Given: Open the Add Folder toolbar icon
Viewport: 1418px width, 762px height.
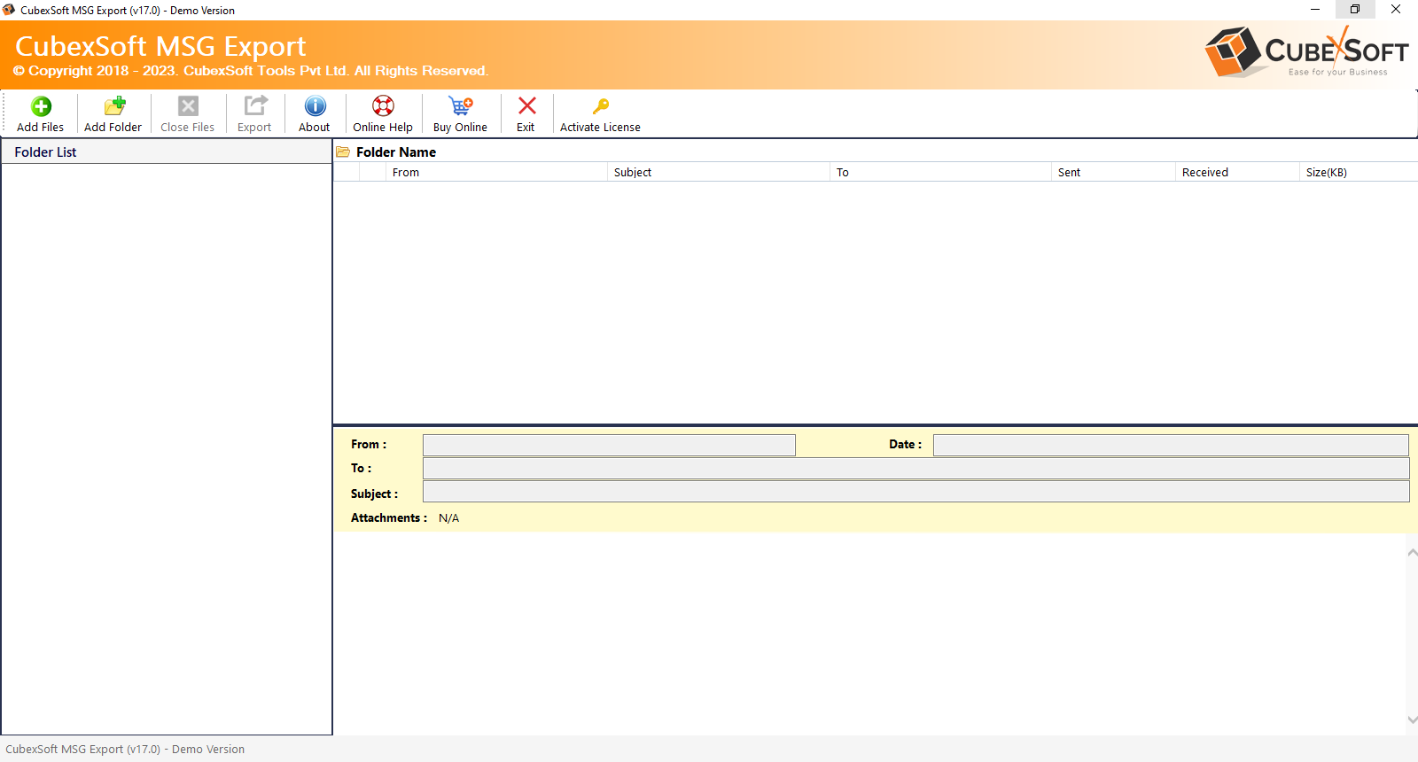Looking at the screenshot, I should coord(113,106).
